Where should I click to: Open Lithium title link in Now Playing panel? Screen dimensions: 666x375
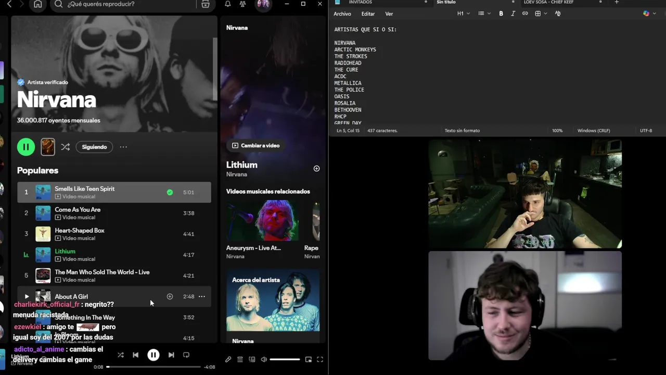(x=242, y=165)
